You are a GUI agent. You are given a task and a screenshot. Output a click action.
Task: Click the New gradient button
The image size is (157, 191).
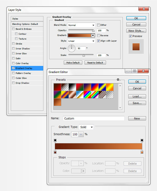click(137, 119)
